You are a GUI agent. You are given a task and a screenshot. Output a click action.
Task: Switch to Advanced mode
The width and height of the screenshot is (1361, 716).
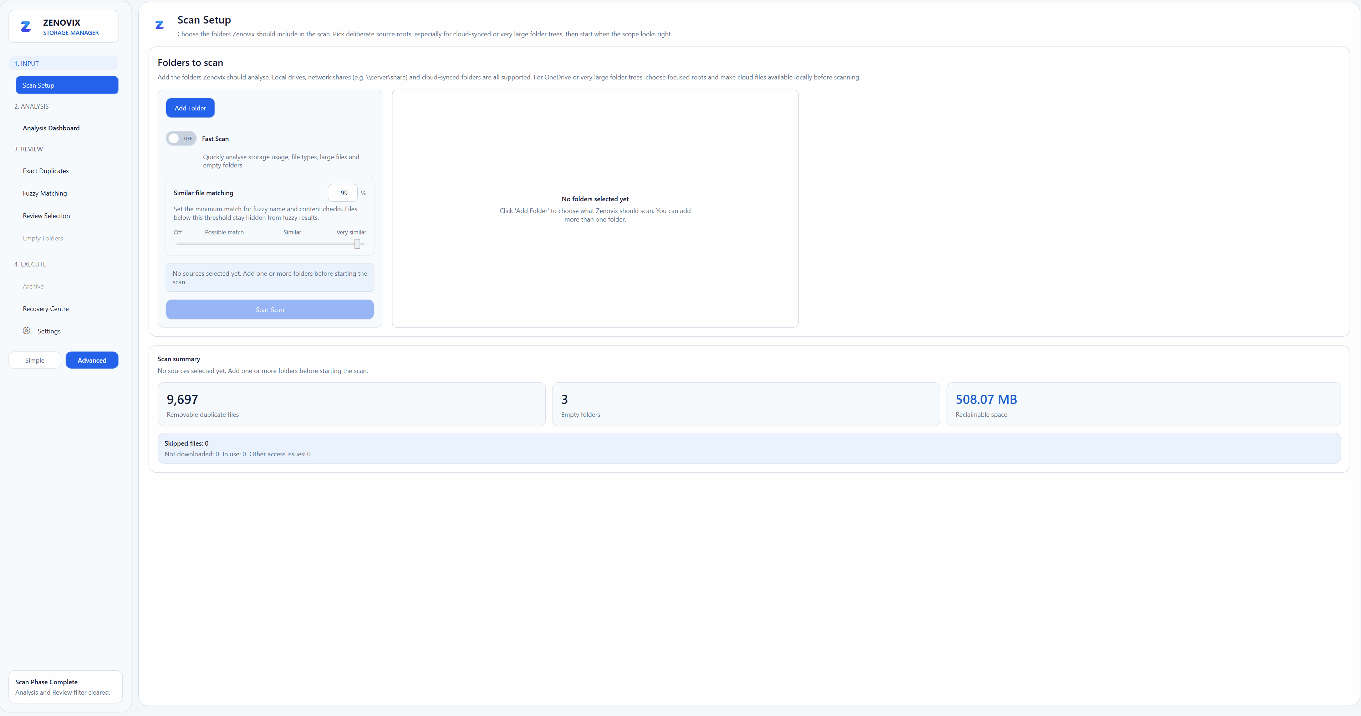tap(92, 360)
